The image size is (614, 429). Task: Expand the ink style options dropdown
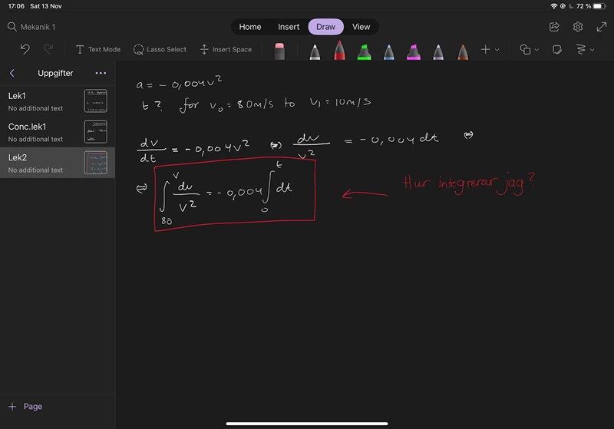(x=586, y=49)
